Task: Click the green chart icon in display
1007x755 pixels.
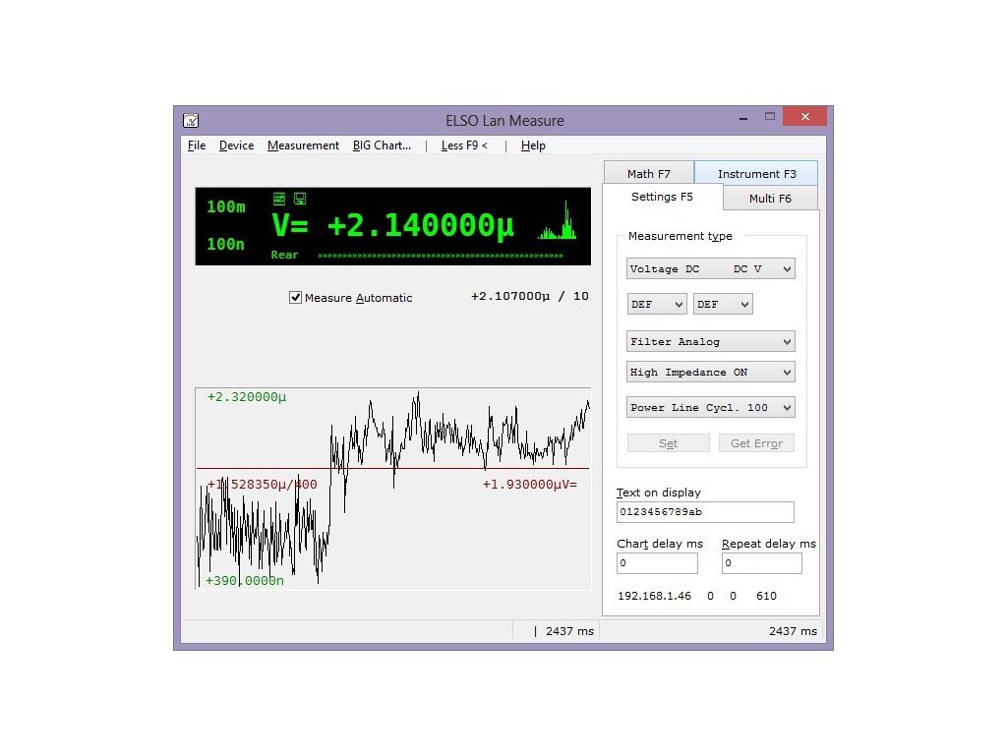Action: tap(279, 199)
